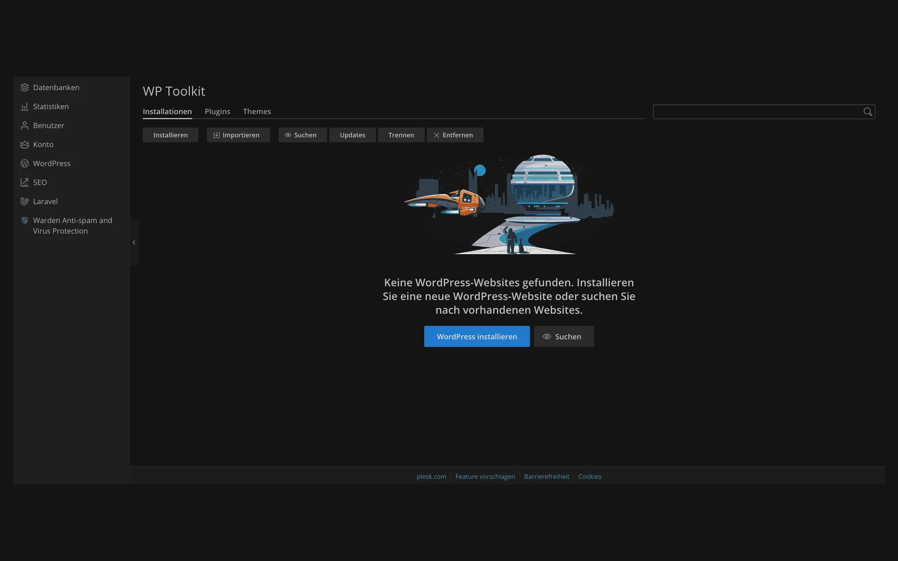The height and width of the screenshot is (561, 898).
Task: Click the Benutzer person icon
Action: point(25,125)
